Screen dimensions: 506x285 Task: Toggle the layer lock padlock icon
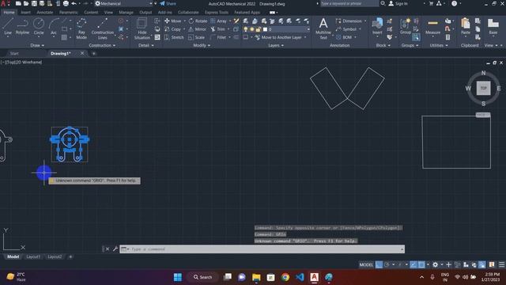click(259, 29)
